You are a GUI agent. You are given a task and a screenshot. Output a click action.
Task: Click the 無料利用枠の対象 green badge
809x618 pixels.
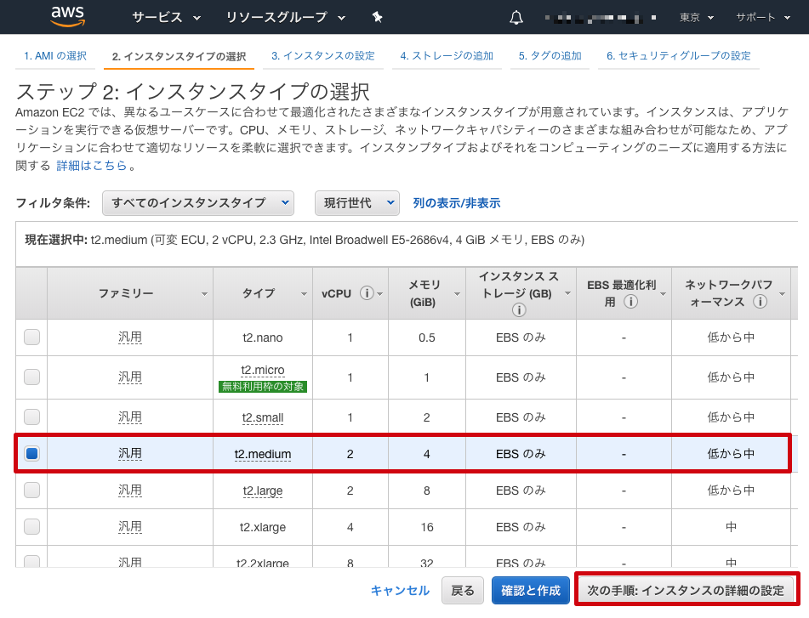tap(263, 387)
